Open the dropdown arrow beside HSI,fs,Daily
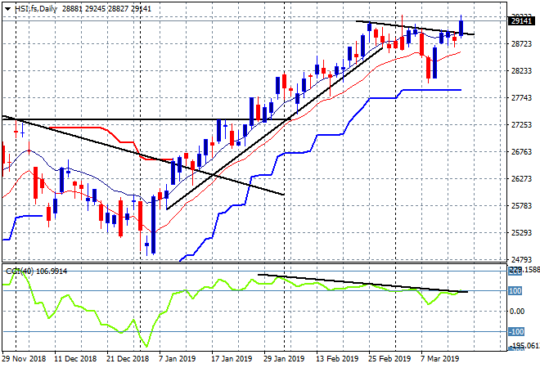Viewport: 540px width, 368px height. [x=7, y=9]
